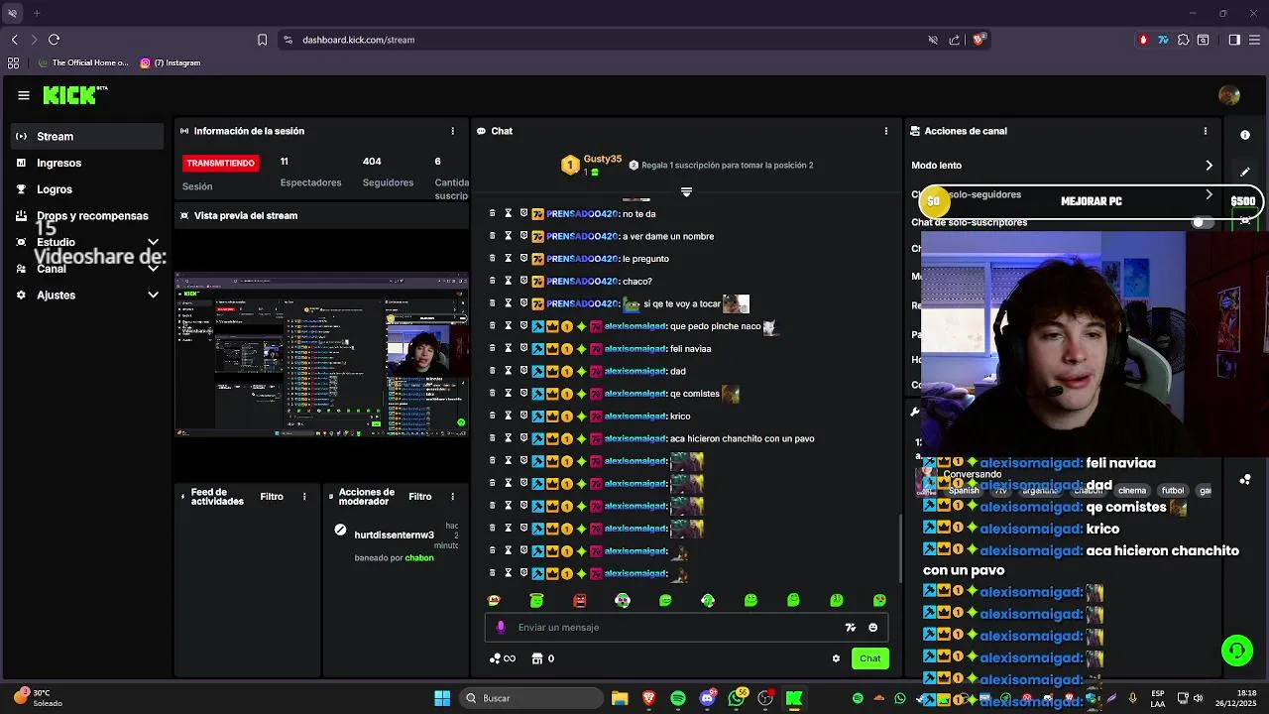Click the red angry emote in quick emotes
Image resolution: width=1269 pixels, height=714 pixels.
[x=580, y=600]
